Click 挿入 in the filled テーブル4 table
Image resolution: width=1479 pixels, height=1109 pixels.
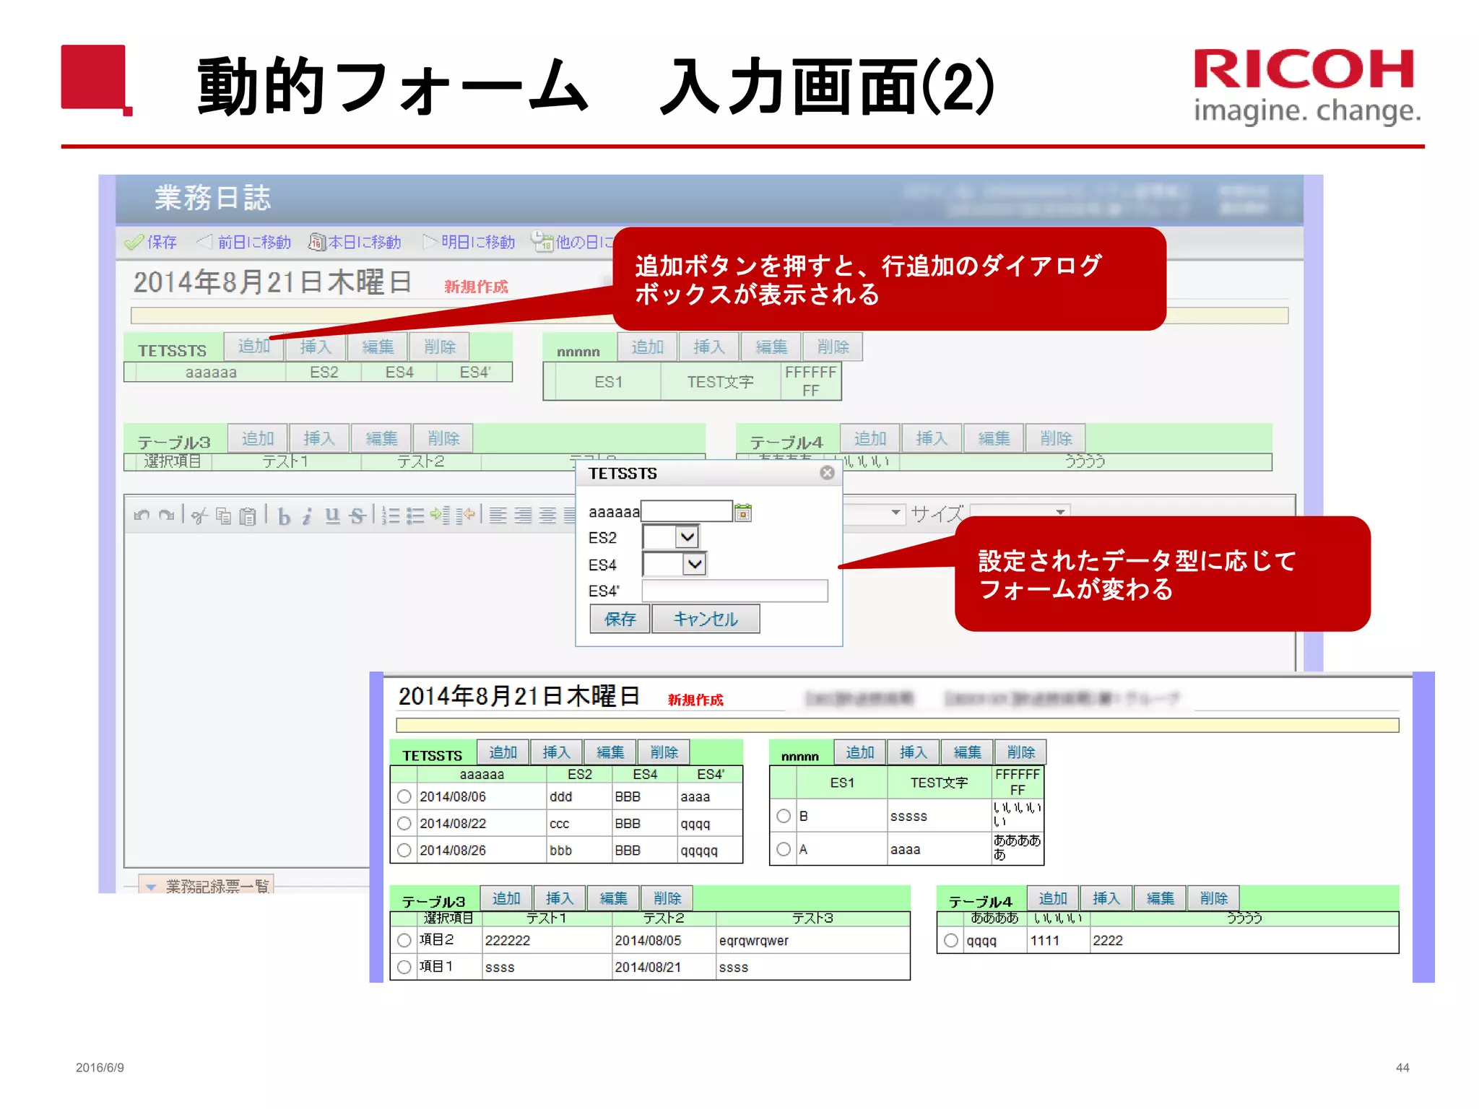click(x=1106, y=898)
